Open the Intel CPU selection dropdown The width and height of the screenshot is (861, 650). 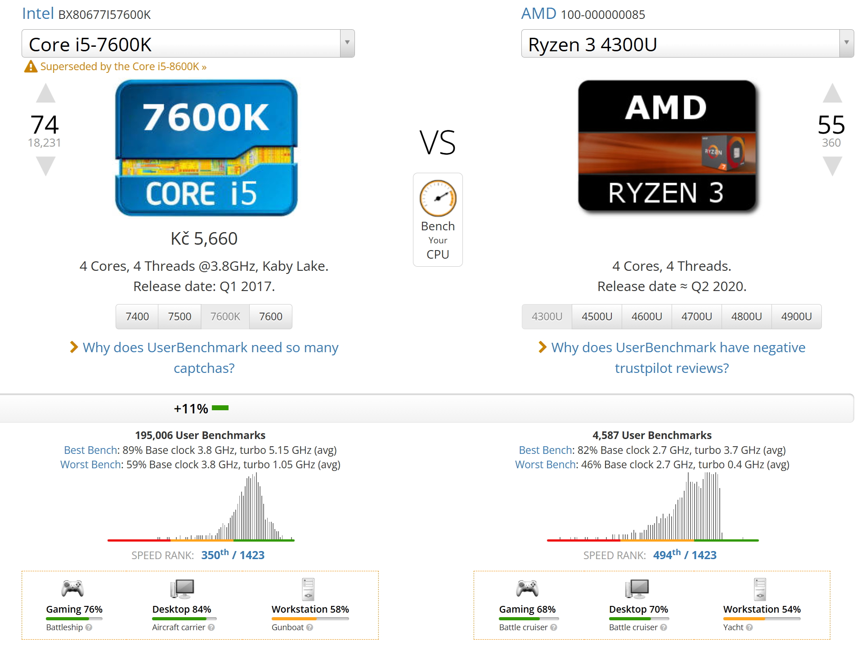click(x=347, y=43)
